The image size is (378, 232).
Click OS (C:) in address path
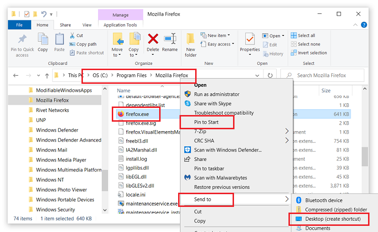(x=100, y=75)
